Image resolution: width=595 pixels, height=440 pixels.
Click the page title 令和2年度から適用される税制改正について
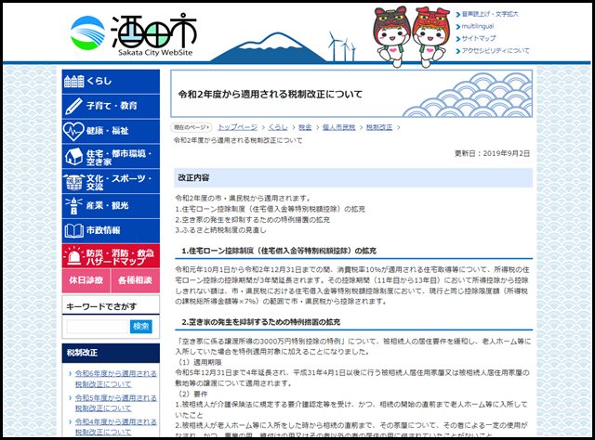pos(271,95)
